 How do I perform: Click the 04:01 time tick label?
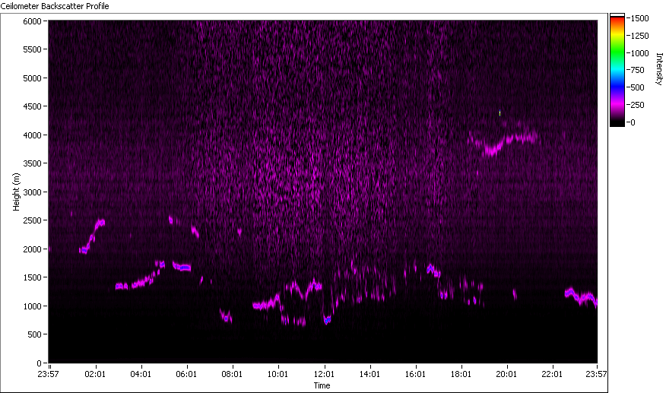coord(141,374)
